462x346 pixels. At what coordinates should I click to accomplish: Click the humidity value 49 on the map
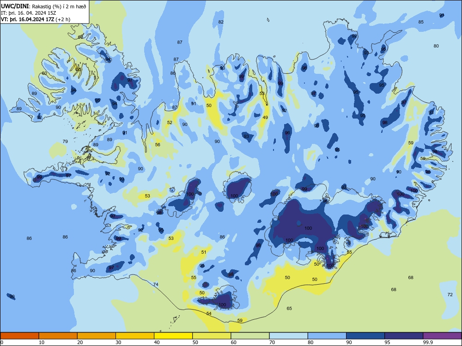click(265, 117)
